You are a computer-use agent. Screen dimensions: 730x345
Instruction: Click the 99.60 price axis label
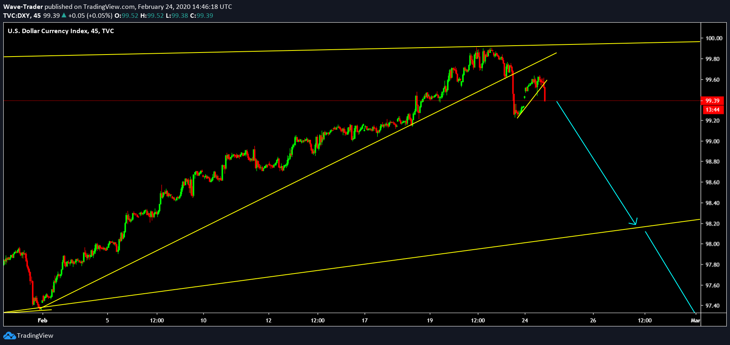pyautogui.click(x=713, y=80)
